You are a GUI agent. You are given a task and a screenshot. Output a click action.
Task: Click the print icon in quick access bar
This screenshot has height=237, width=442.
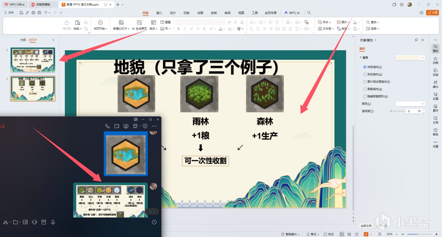[x=33, y=13]
